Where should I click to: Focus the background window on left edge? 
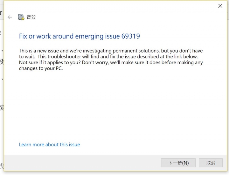pos(2,87)
